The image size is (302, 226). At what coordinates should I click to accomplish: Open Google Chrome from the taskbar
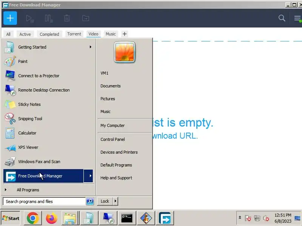(x=32, y=218)
